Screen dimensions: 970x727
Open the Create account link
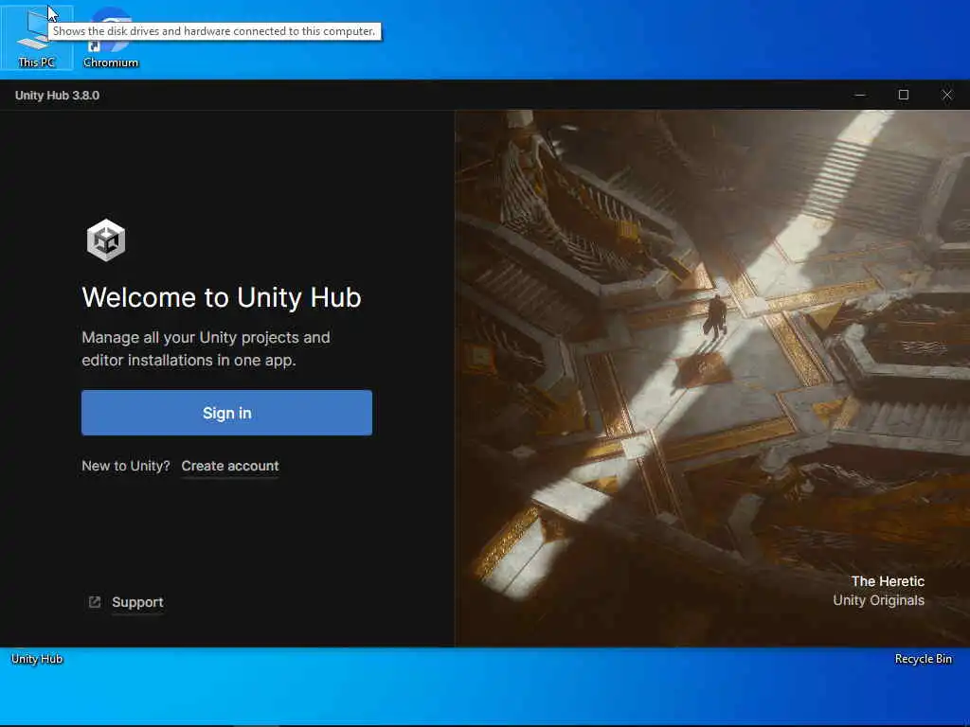tap(230, 466)
